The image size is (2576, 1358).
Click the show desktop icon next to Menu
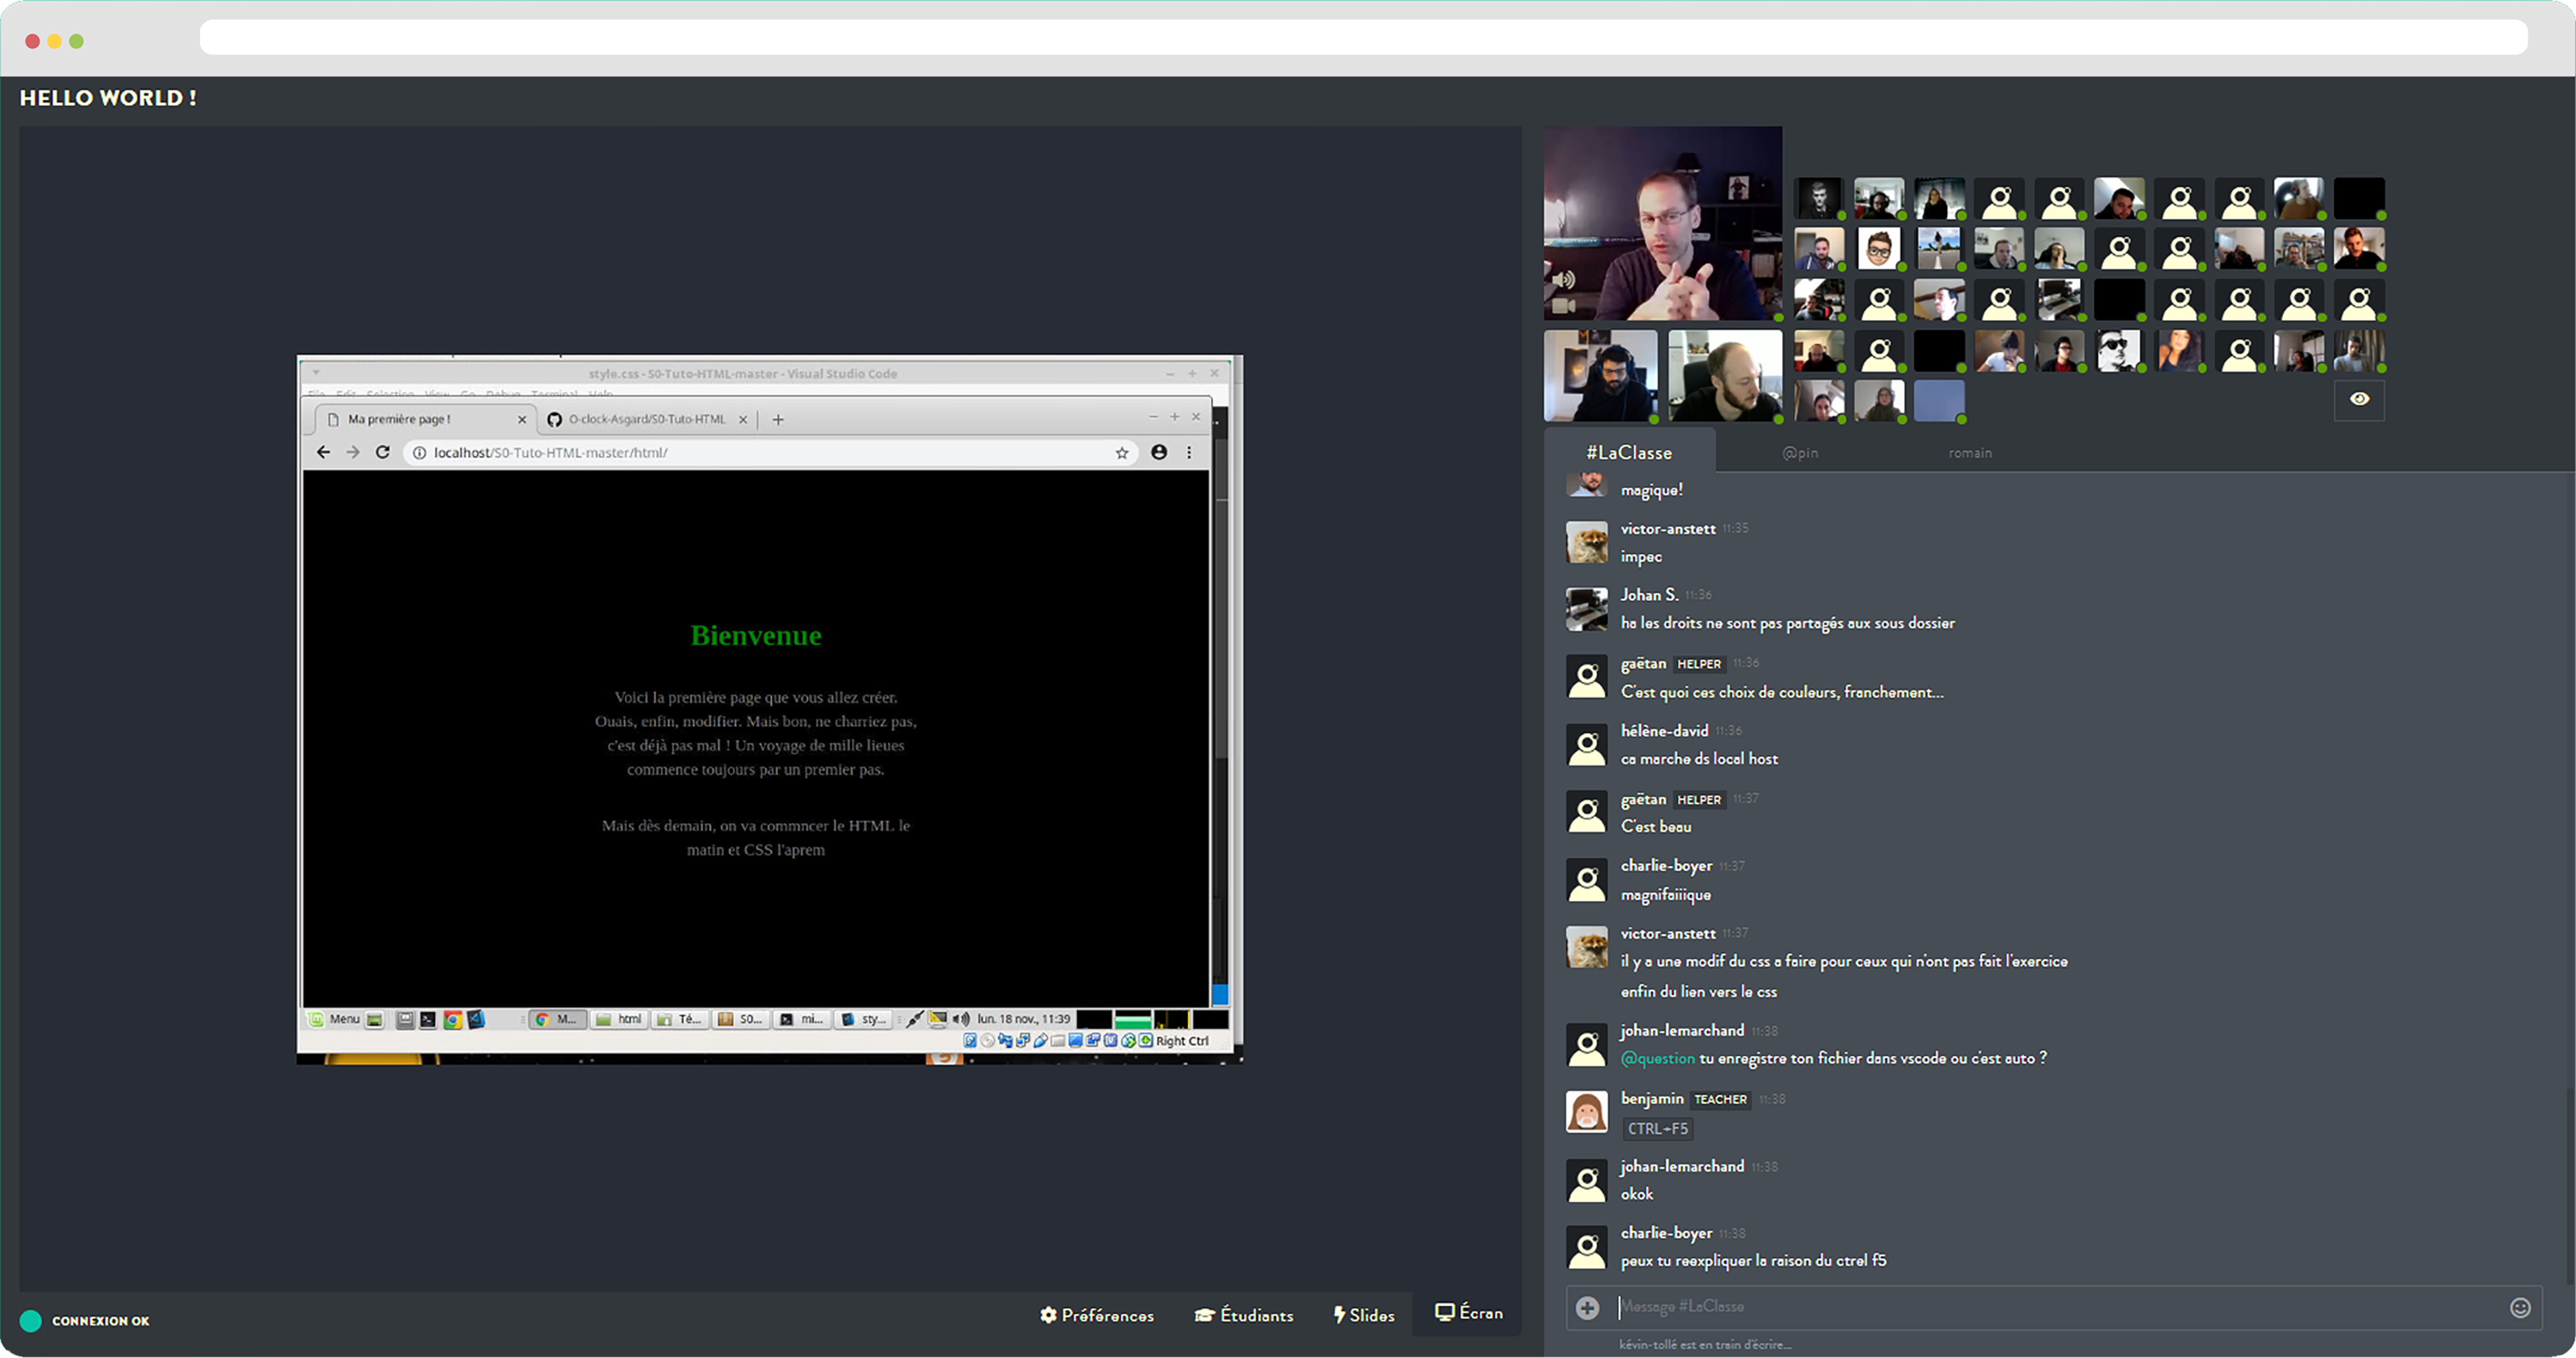[375, 1020]
